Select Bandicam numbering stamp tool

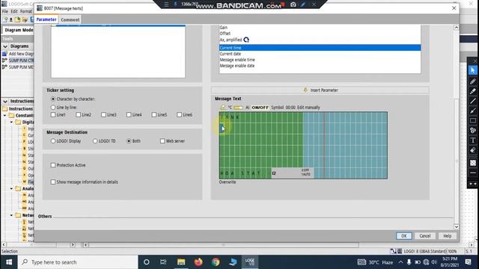pos(473,130)
